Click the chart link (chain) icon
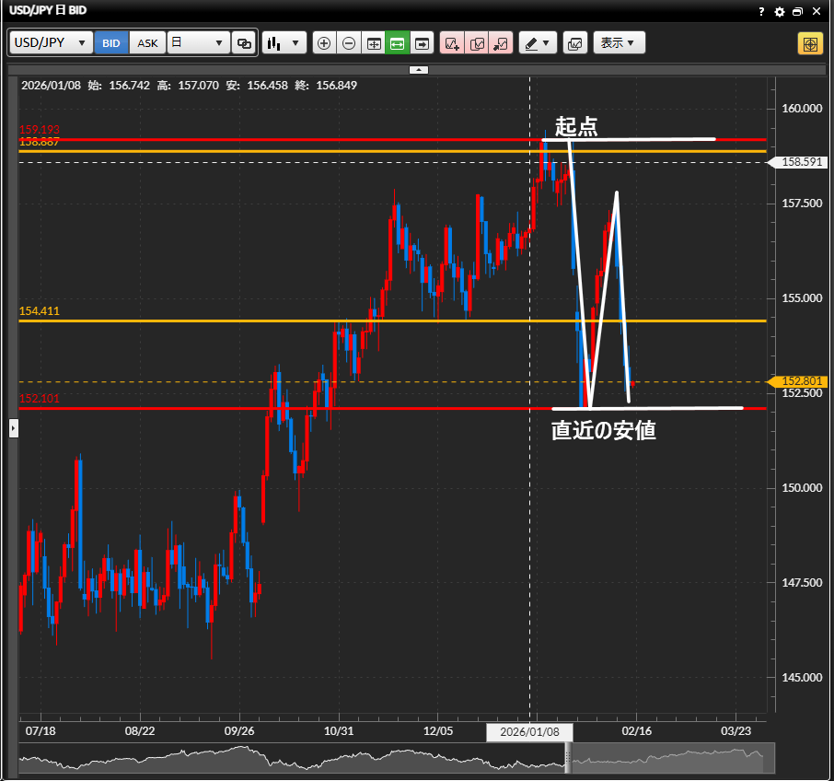Screen dimensions: 834x781 [x=244, y=43]
